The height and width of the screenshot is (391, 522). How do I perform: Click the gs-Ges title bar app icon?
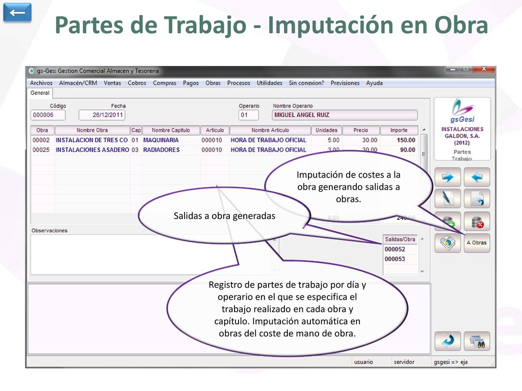pyautogui.click(x=32, y=71)
